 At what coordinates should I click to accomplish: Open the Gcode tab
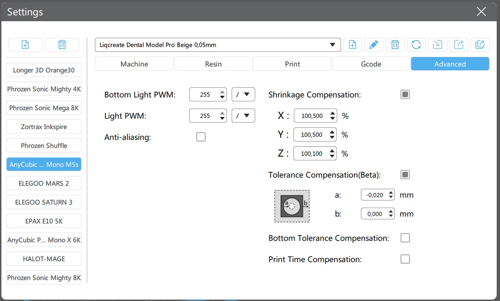371,64
